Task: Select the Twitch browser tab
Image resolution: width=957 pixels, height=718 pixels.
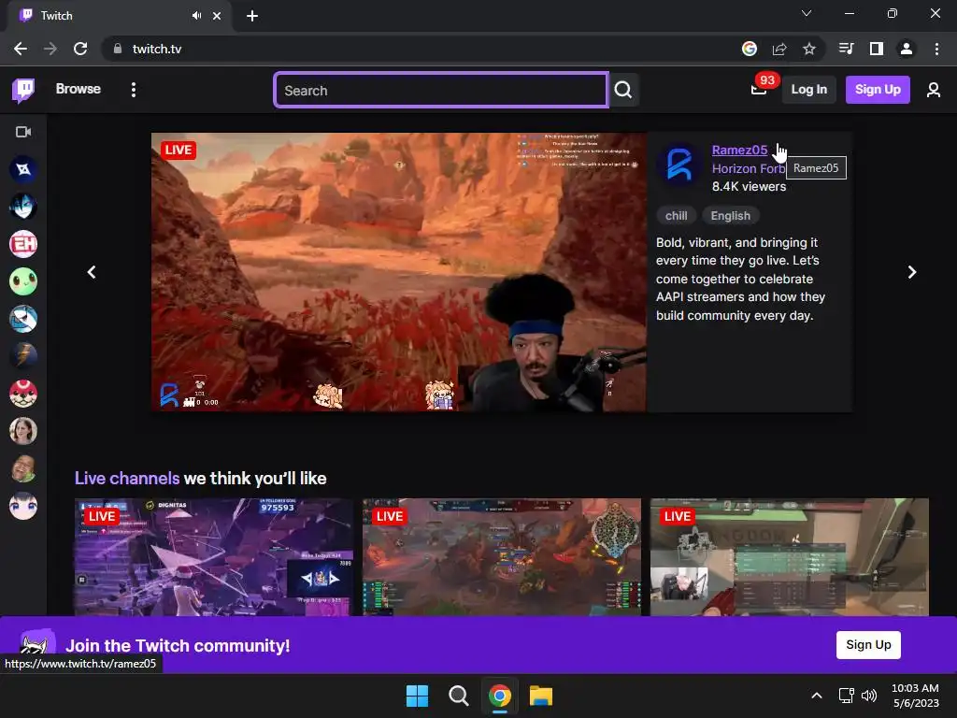Action: 120,16
